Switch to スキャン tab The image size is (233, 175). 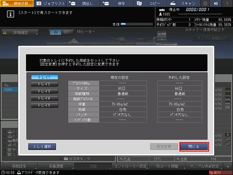pos(183,3)
